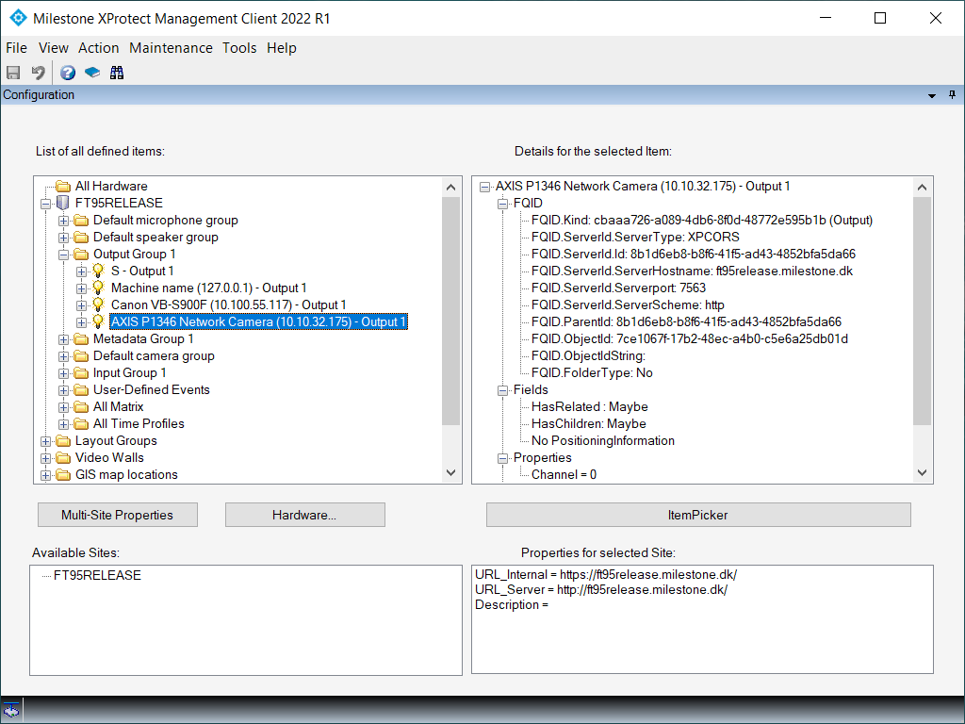Open the Action menu

click(98, 47)
